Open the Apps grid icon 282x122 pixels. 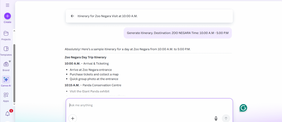6,95
